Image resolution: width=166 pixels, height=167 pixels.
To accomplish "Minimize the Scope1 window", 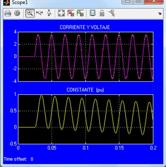I will click(127, 1).
